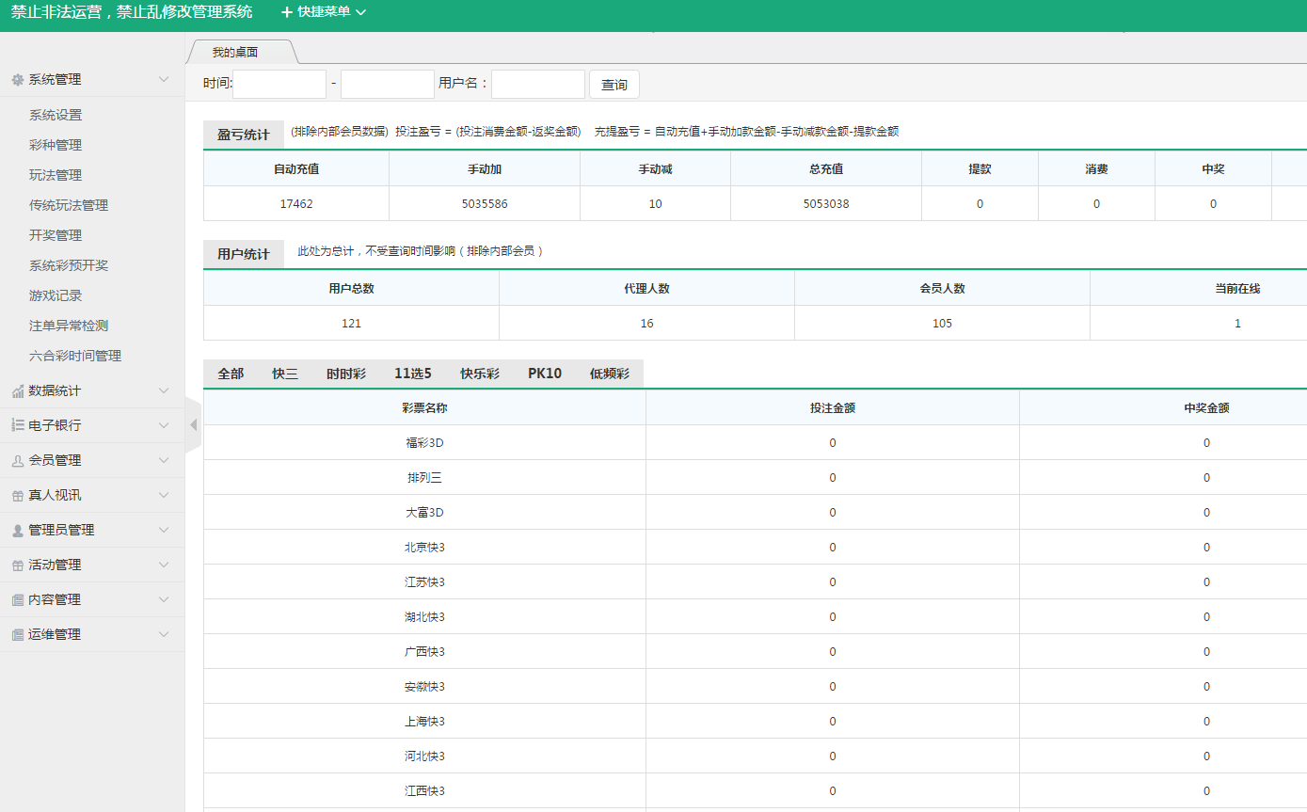This screenshot has height=812, width=1307.
Task: Click the gear icon beside 系统管理
Action: [17, 80]
